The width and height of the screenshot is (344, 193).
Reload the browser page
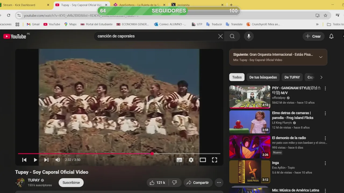coord(9,15)
